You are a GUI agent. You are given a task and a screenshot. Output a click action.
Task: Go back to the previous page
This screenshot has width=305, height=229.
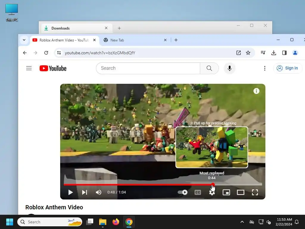pyautogui.click(x=25, y=53)
